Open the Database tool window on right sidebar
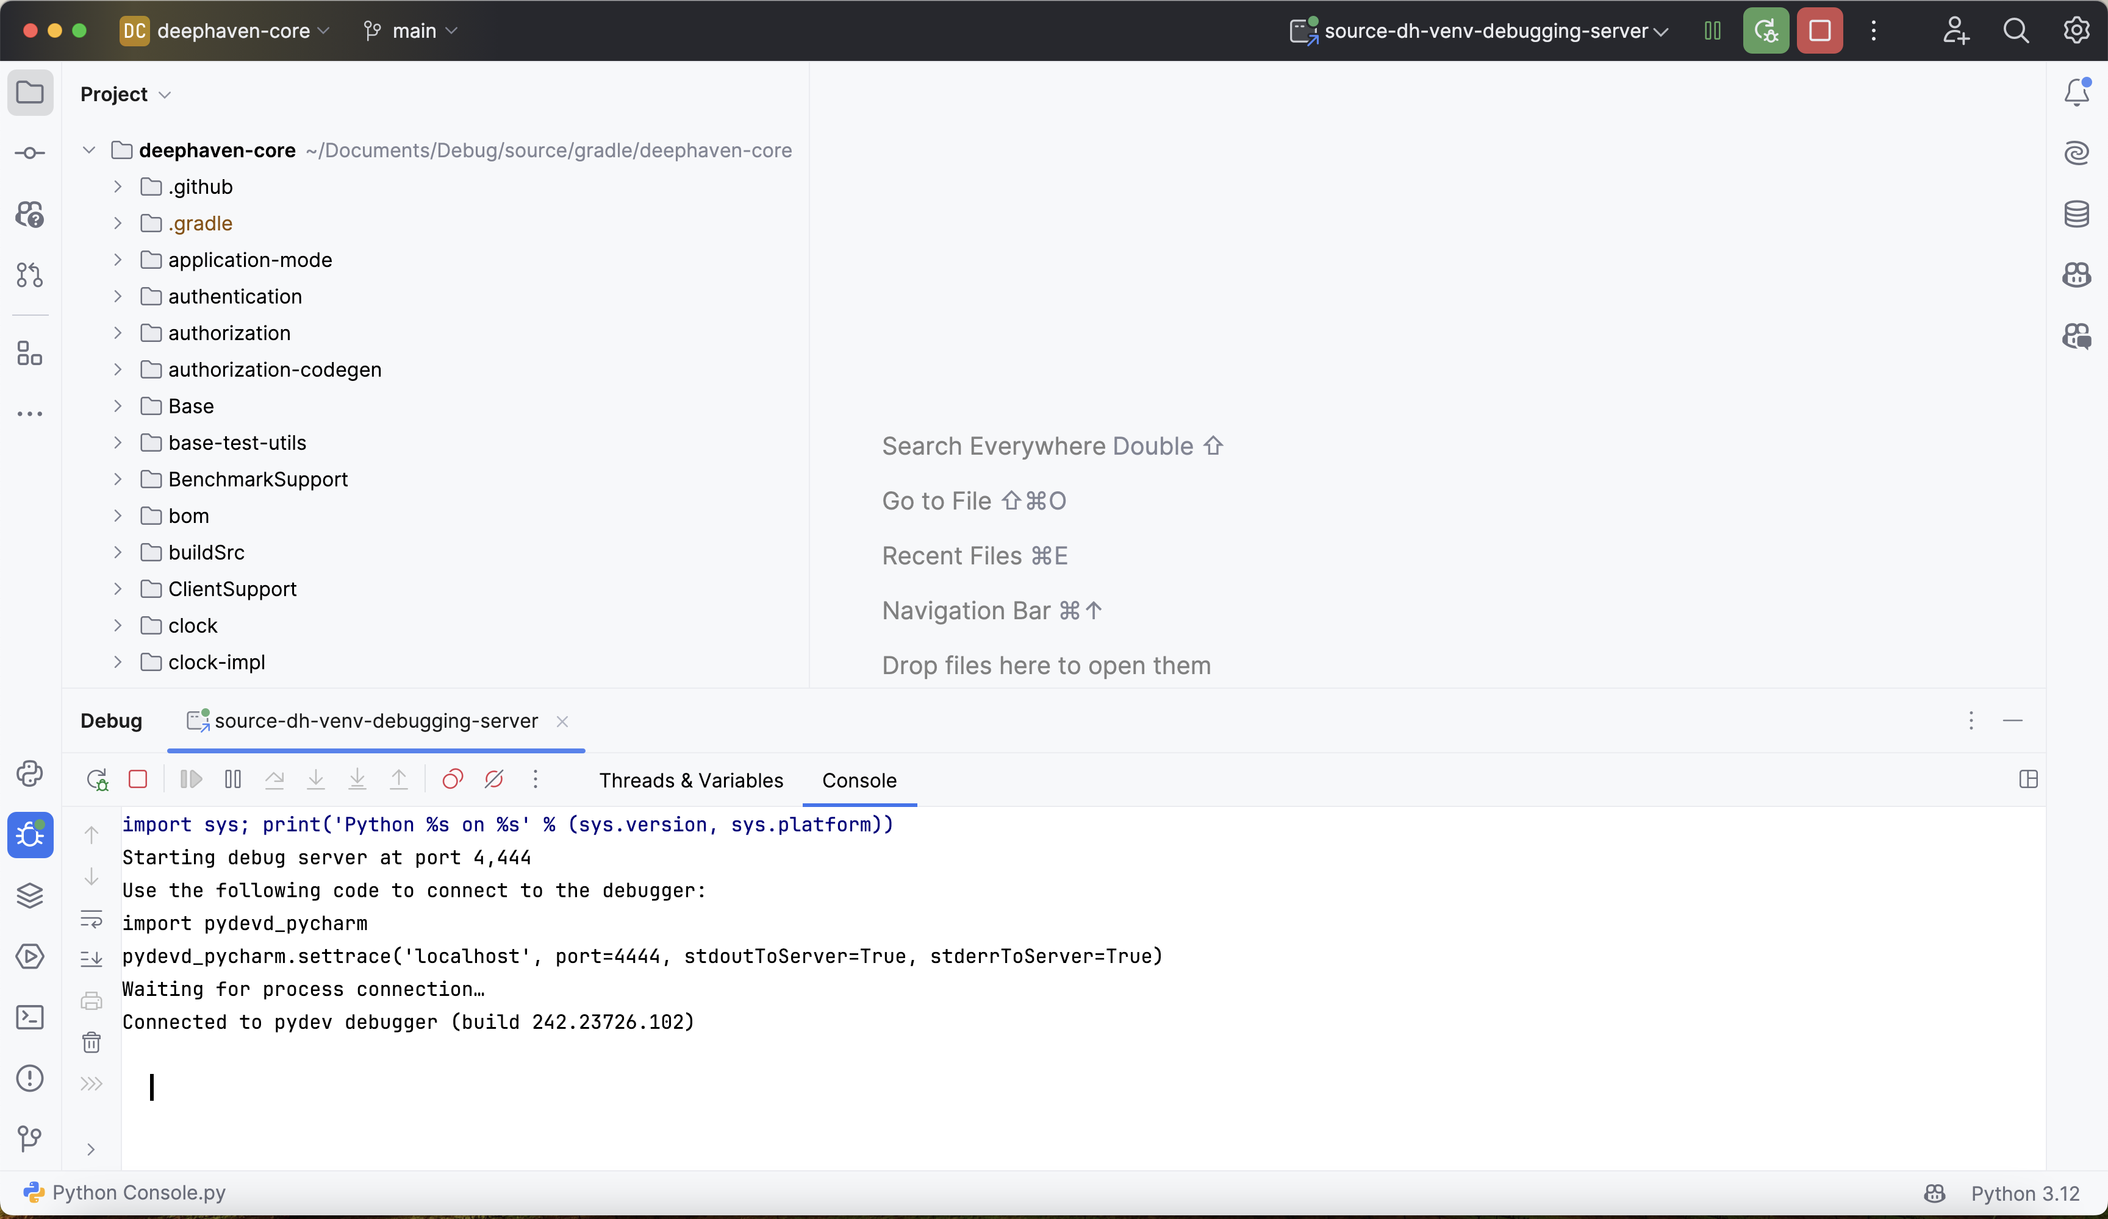2108x1219 pixels. 2076,214
